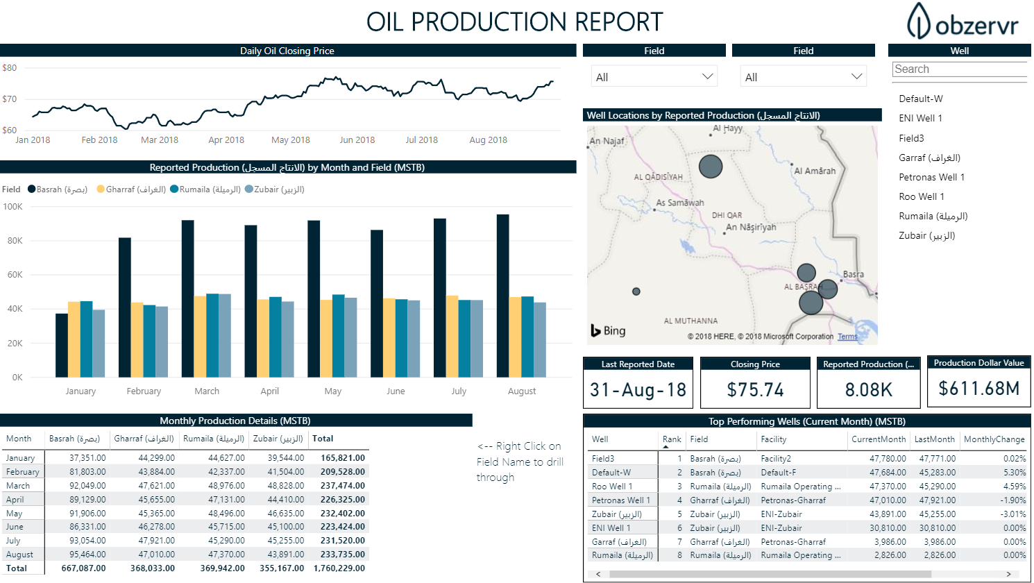Click Facility2 in the Facility column
Screen dimensions: 1034x583
pos(776,459)
